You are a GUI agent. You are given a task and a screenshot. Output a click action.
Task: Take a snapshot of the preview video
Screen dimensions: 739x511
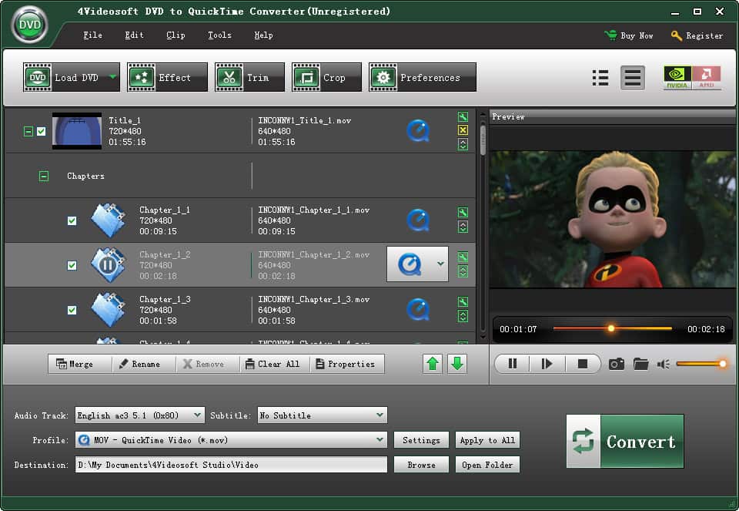coord(616,363)
